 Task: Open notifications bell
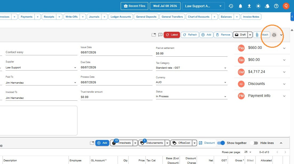(x=240, y=6)
